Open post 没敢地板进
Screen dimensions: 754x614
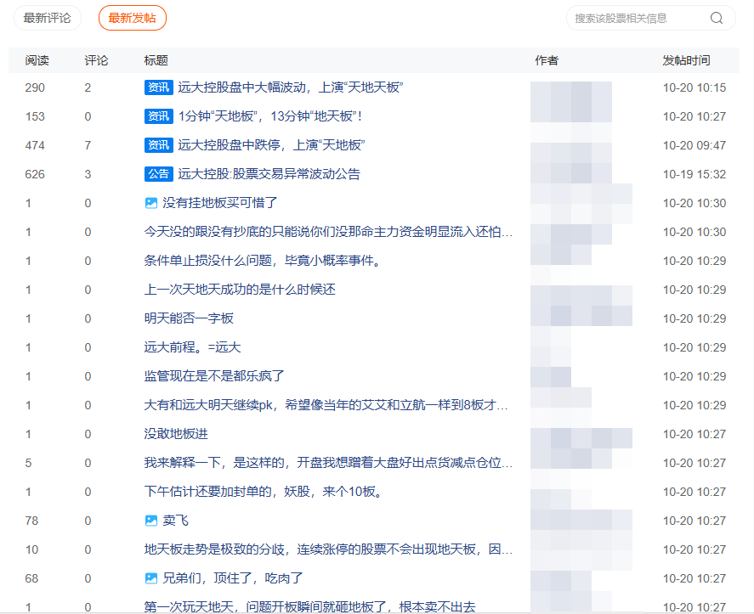(x=176, y=434)
